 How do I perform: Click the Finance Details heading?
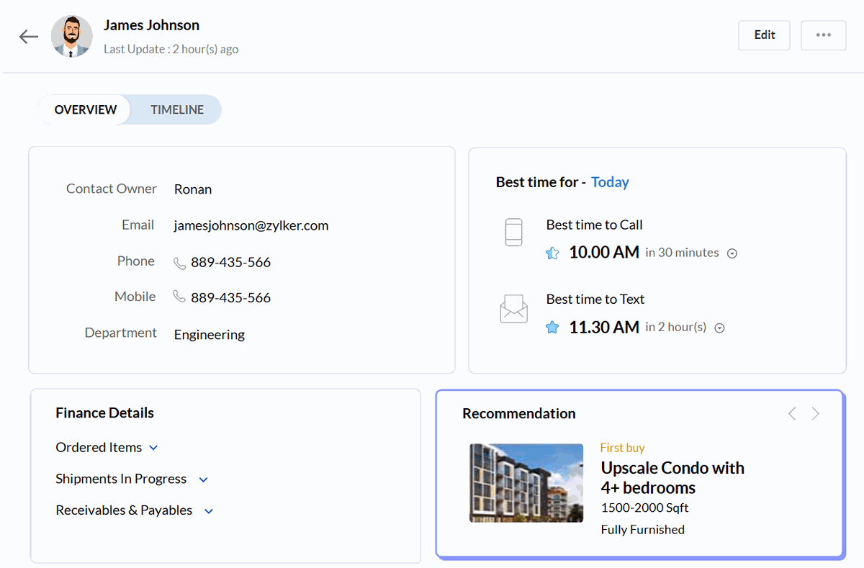click(104, 413)
